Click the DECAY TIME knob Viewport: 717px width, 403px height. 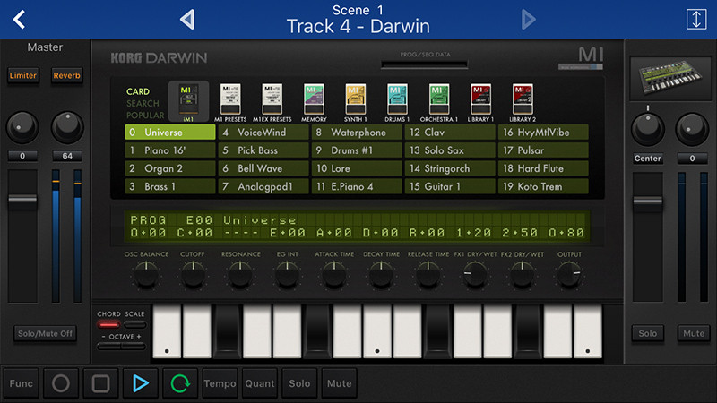click(381, 275)
